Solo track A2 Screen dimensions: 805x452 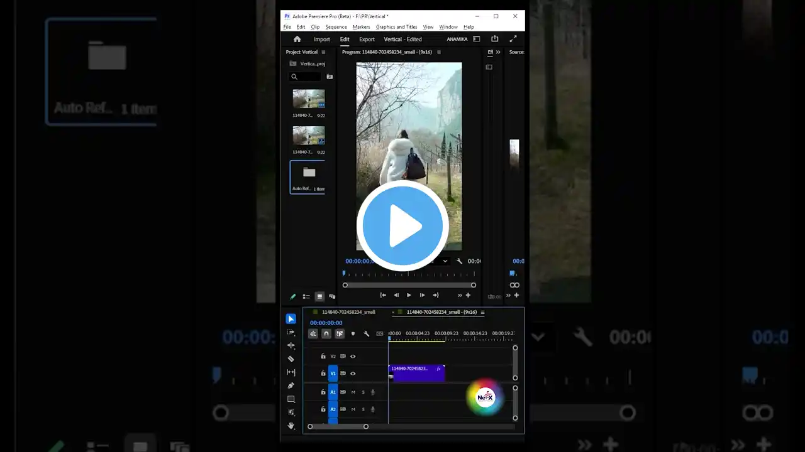coord(363,409)
